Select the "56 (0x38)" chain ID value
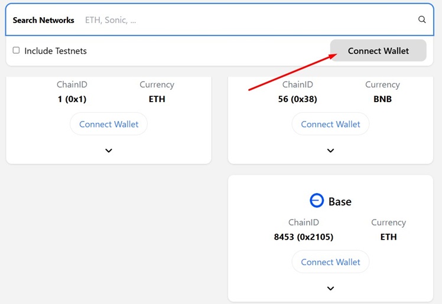 [297, 99]
